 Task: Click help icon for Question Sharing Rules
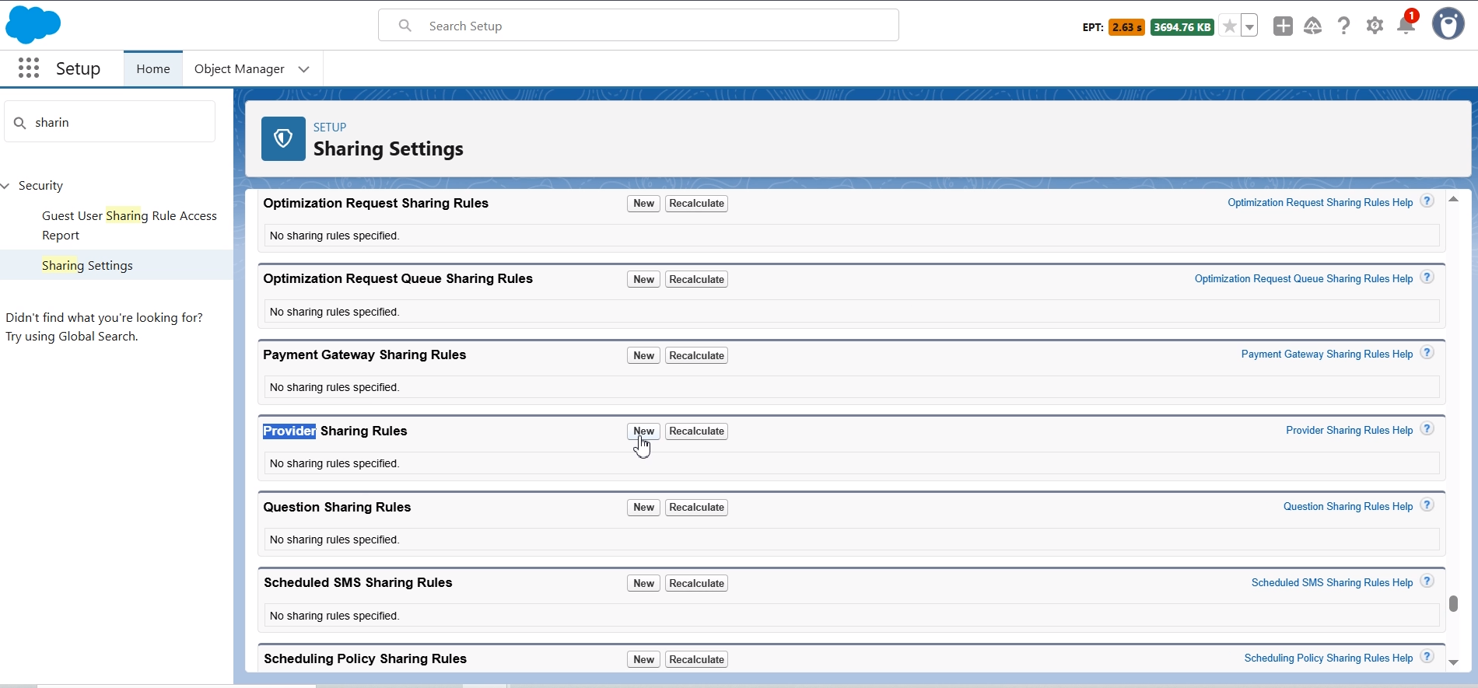coord(1427,505)
